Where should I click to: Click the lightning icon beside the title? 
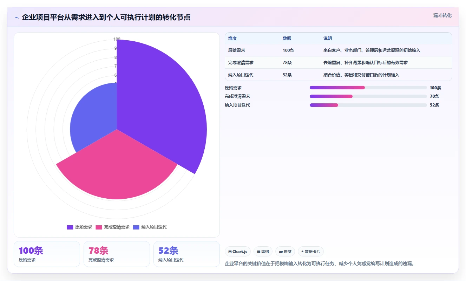pos(17,18)
